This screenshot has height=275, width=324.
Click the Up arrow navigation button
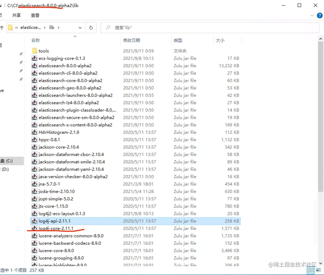pyautogui.click(x=2, y=28)
